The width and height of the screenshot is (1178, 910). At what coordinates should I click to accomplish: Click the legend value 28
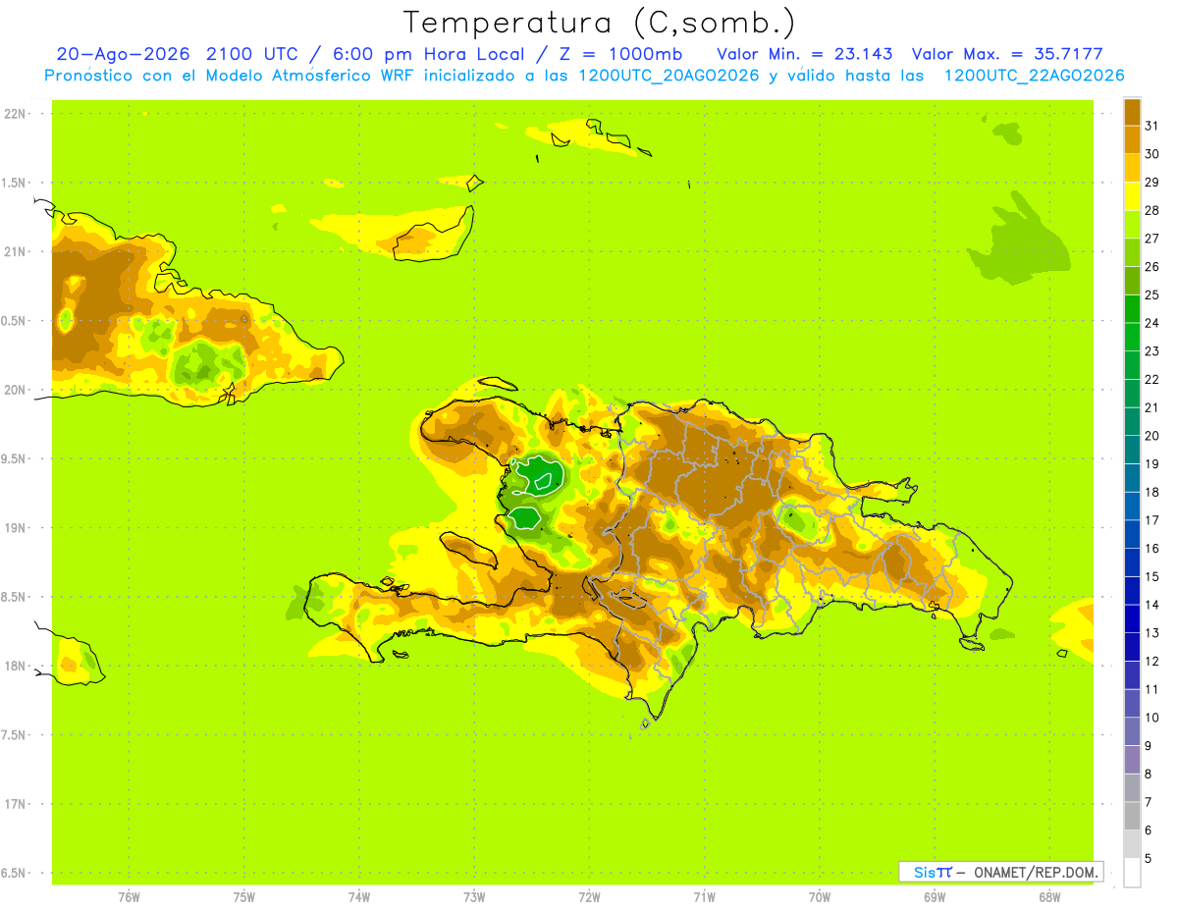point(1152,210)
